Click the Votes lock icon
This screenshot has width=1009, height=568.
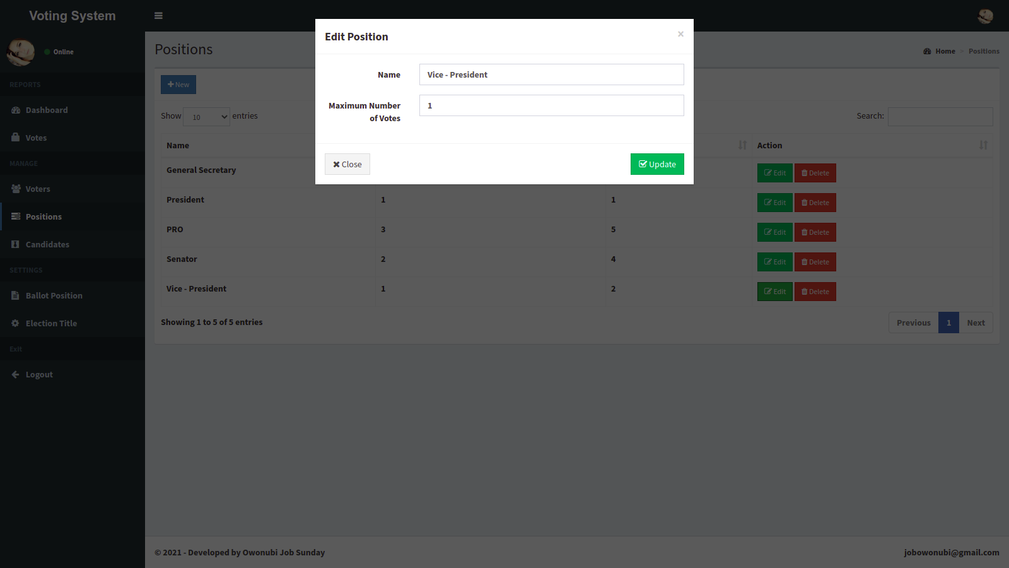click(x=15, y=137)
